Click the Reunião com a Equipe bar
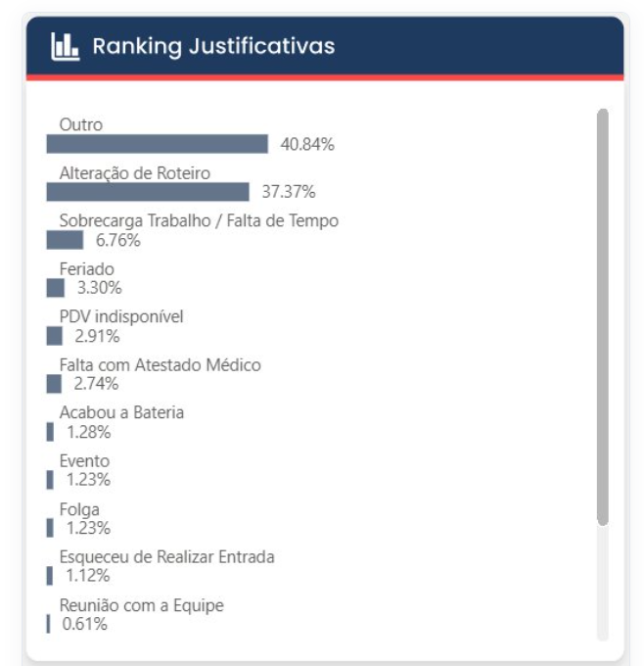Image resolution: width=644 pixels, height=666 pixels. (48, 624)
